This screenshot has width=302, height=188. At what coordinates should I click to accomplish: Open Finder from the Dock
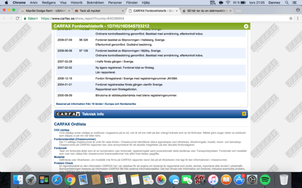tap(18, 180)
